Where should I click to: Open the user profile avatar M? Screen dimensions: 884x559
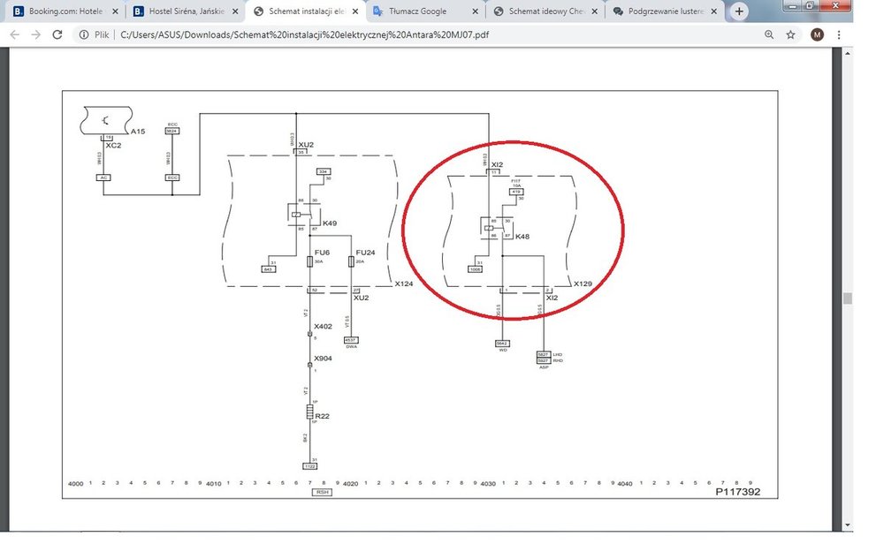817,34
